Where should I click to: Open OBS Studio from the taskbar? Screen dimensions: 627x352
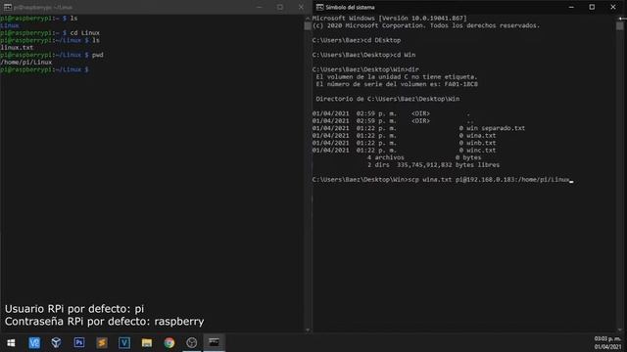192,342
